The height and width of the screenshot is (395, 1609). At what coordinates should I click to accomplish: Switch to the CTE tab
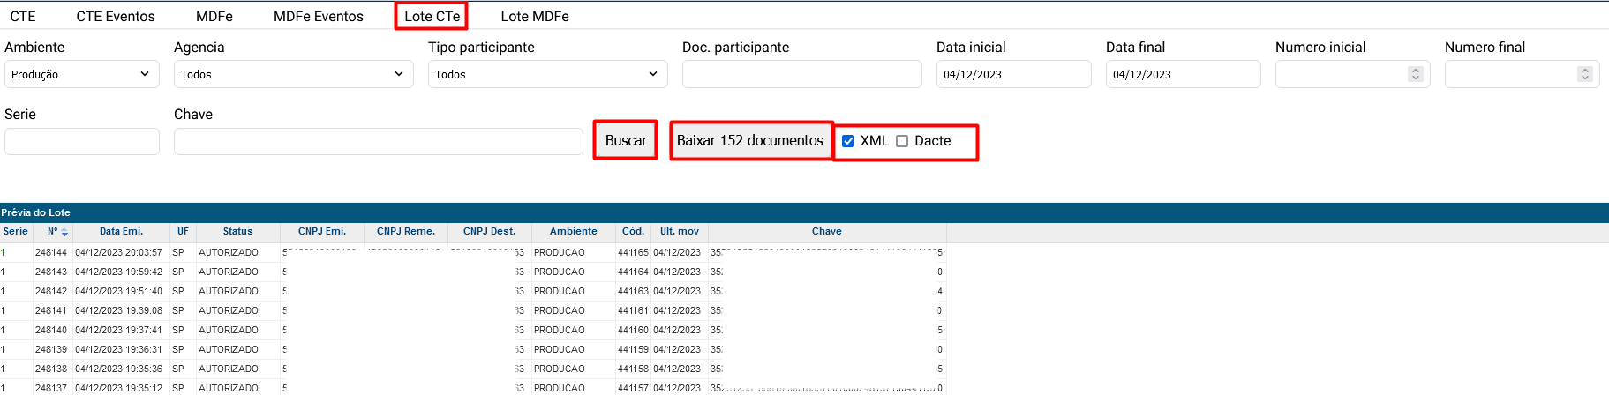pyautogui.click(x=23, y=17)
